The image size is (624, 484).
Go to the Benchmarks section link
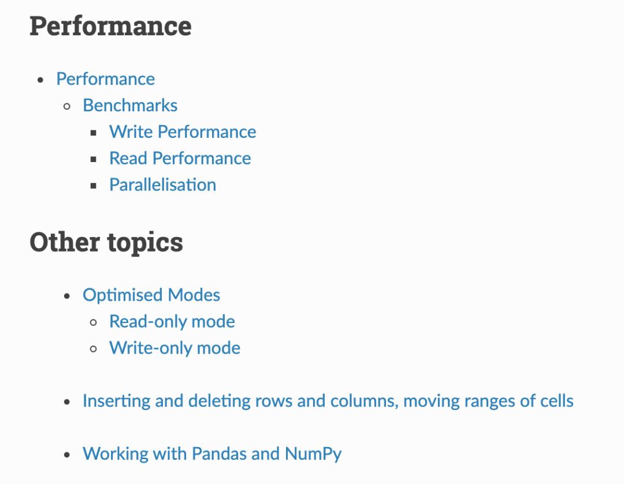[130, 106]
